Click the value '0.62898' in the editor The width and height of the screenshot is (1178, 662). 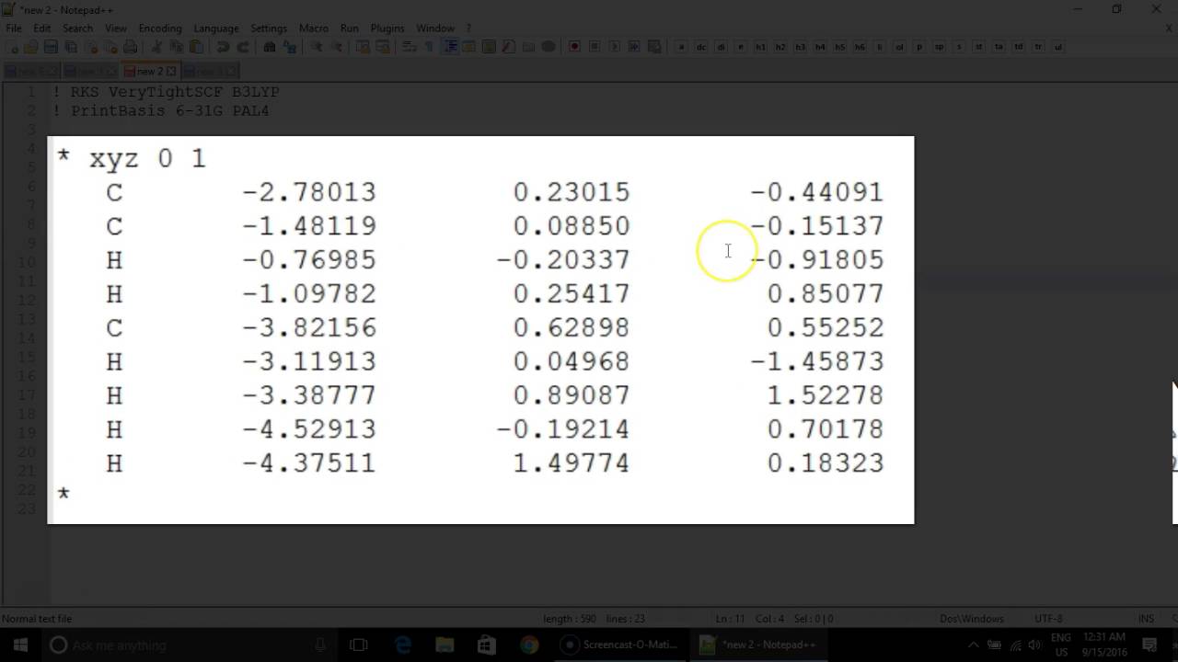572,328
